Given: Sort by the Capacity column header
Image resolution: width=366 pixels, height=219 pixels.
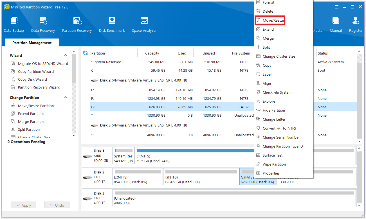Looking at the screenshot, I should point(152,53).
